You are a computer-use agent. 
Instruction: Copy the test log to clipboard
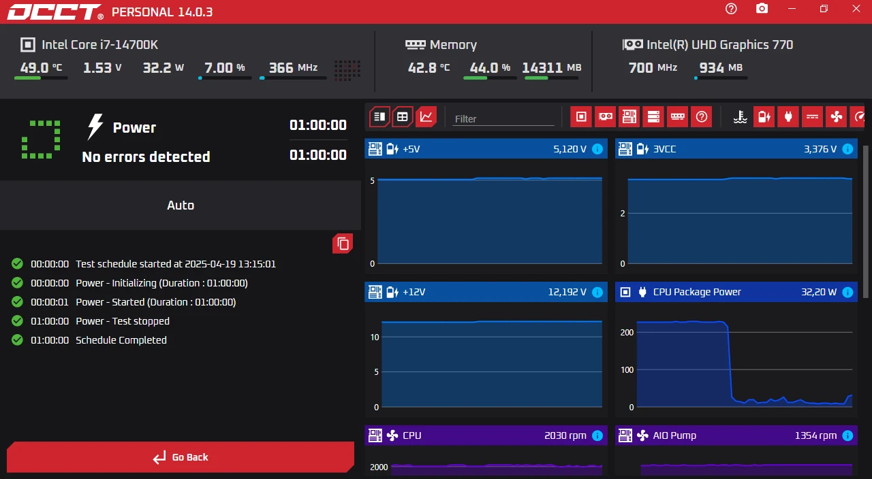click(343, 243)
